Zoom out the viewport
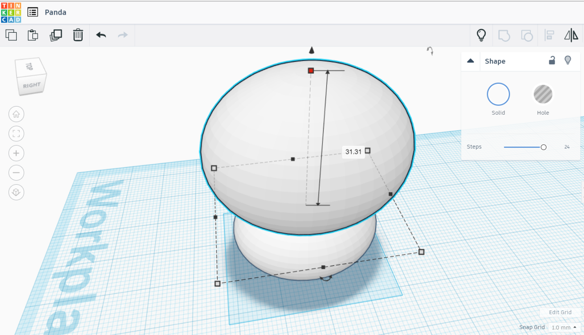The image size is (584, 335). (16, 172)
